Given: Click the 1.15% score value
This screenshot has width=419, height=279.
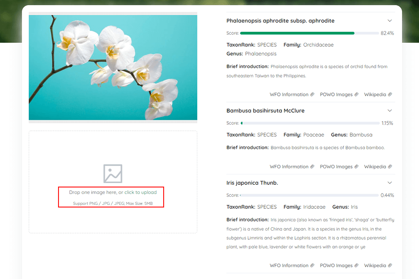Looking at the screenshot, I should [387, 123].
